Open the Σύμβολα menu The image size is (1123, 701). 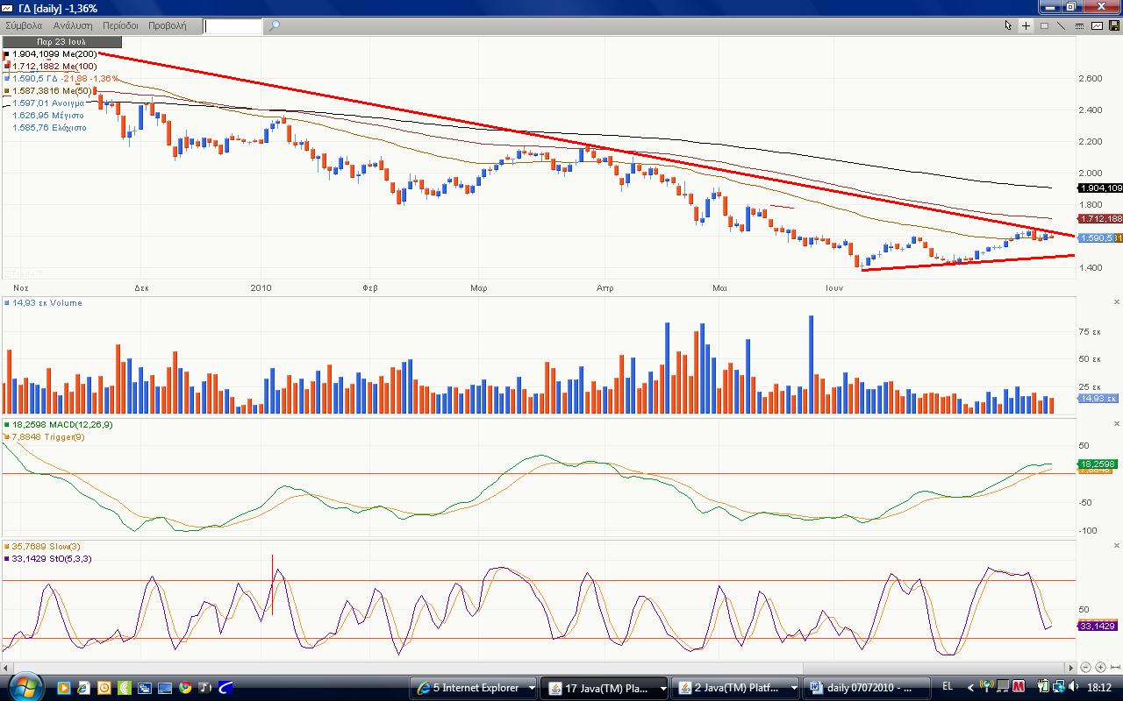click(24, 25)
